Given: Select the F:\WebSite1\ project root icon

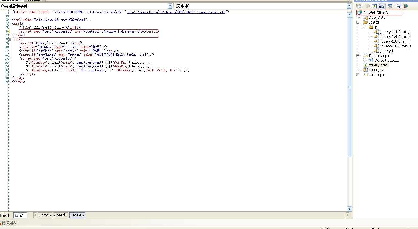Looking at the screenshot, I should click(360, 13).
